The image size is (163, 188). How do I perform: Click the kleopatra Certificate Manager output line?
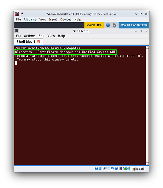coord(65,52)
